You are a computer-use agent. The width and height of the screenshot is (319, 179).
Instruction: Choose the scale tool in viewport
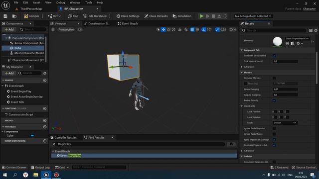pyautogui.click(x=173, y=30)
